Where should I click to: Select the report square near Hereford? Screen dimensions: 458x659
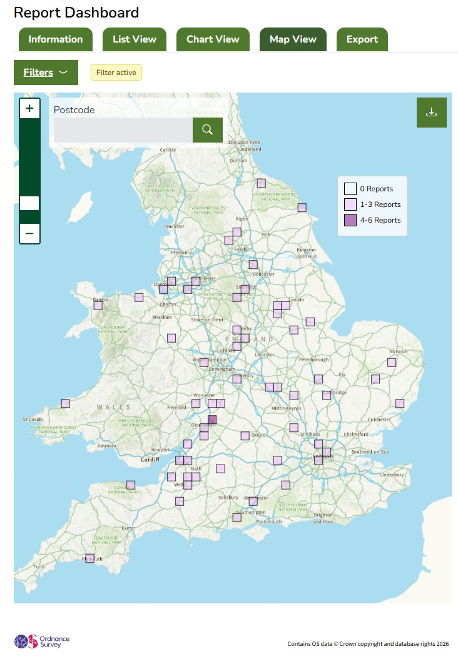point(196,403)
